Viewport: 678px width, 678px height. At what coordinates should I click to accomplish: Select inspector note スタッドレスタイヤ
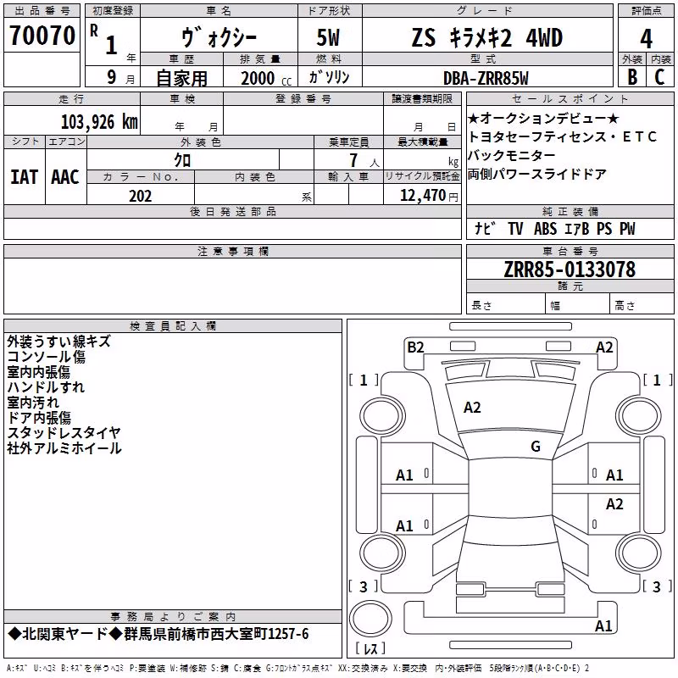[x=64, y=432]
